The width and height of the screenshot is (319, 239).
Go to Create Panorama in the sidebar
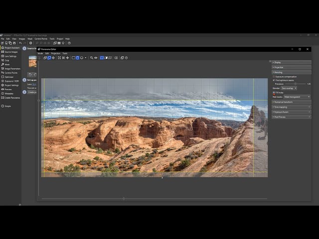coord(10,98)
